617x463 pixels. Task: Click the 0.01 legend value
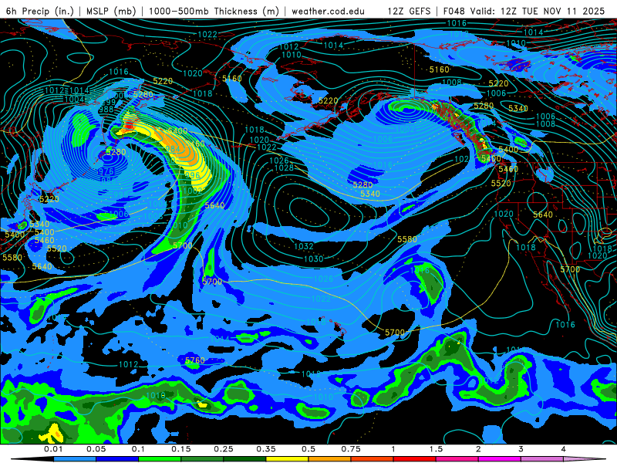click(53, 449)
